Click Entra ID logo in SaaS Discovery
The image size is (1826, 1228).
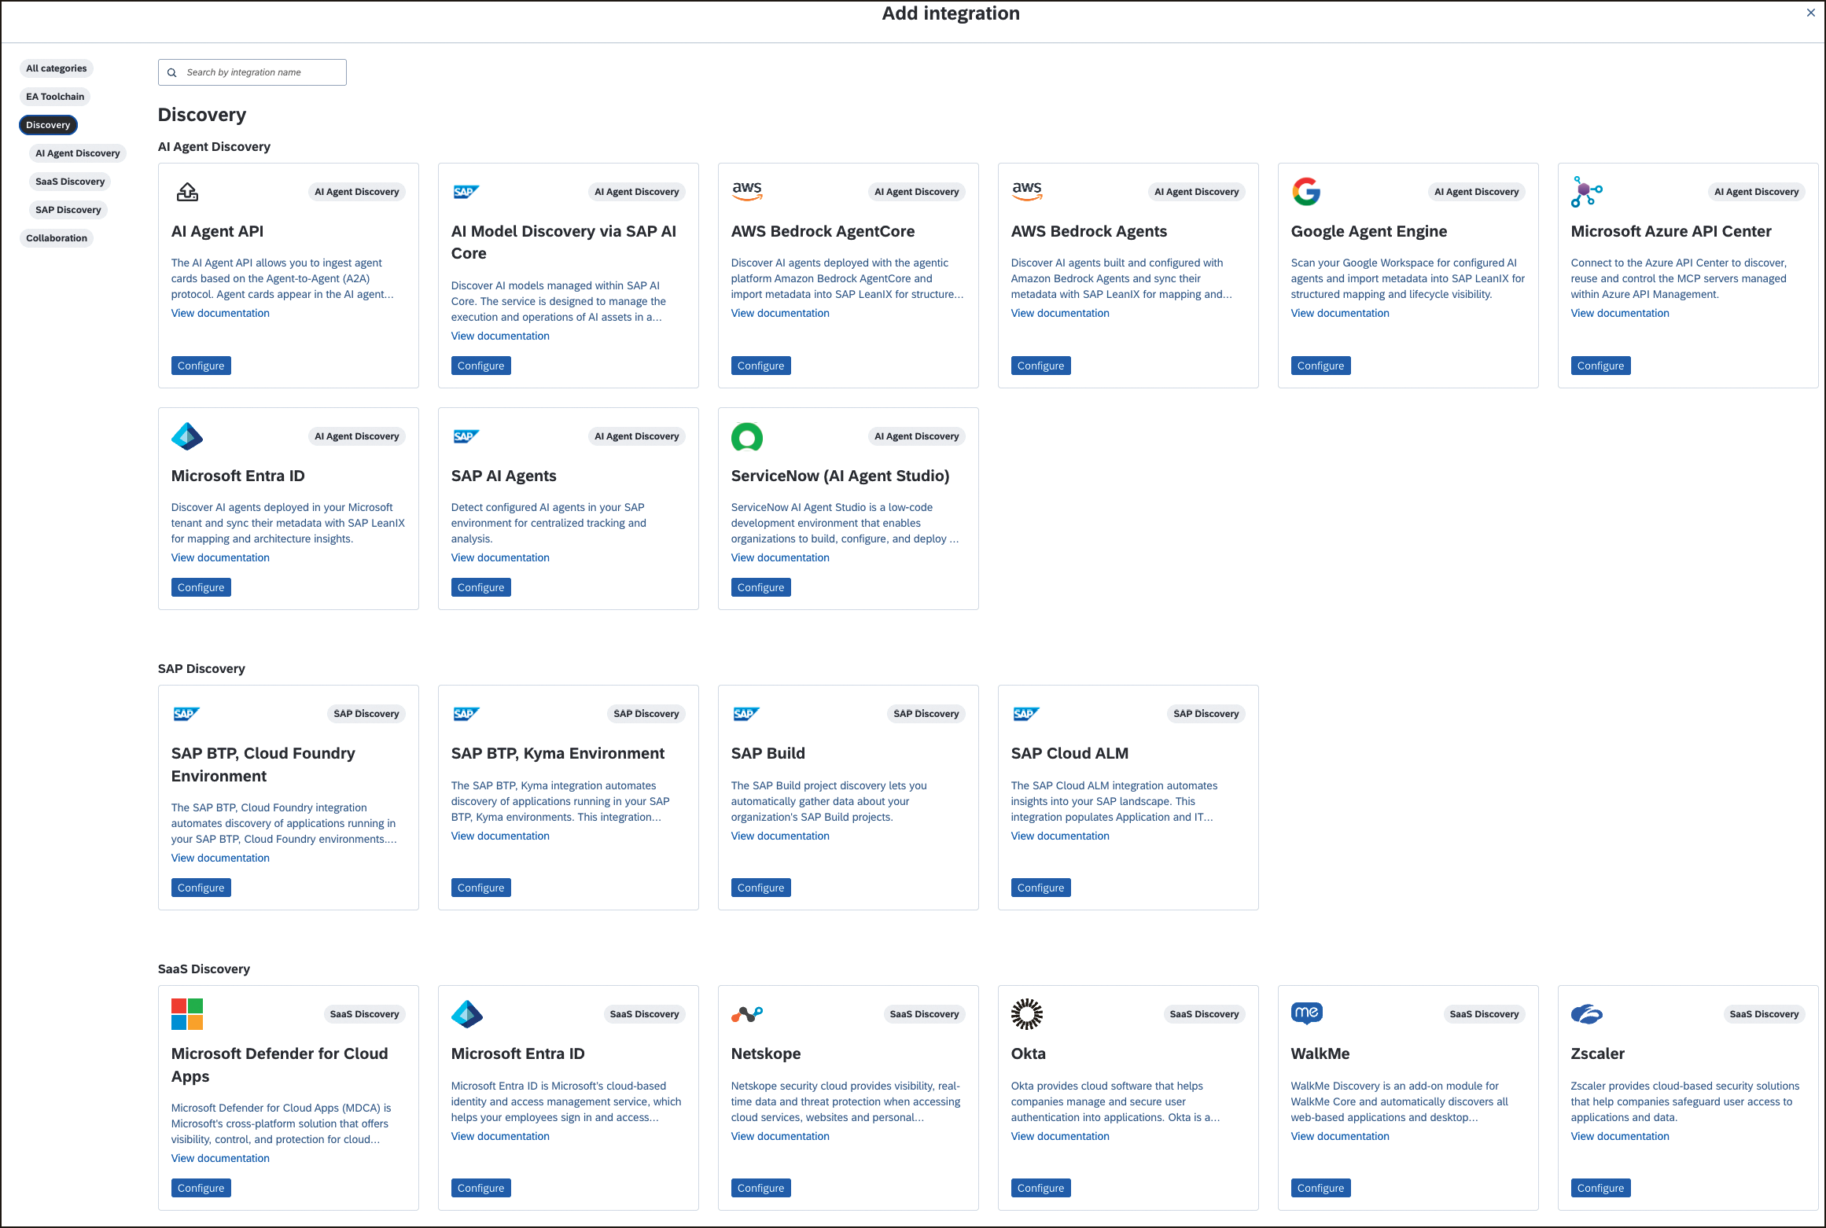(467, 1014)
